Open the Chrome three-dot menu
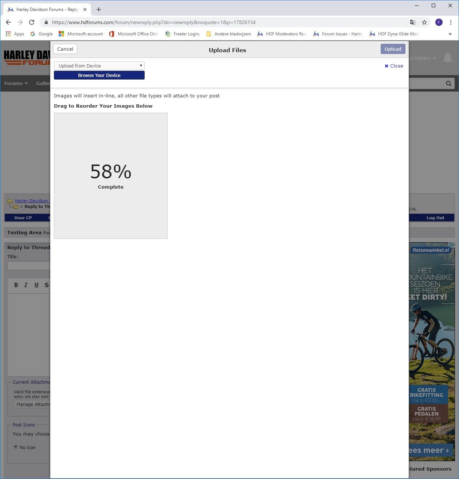 [x=451, y=22]
